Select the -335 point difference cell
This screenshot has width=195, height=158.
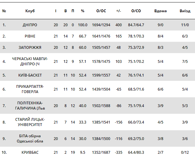pyautogui.click(x=119, y=152)
